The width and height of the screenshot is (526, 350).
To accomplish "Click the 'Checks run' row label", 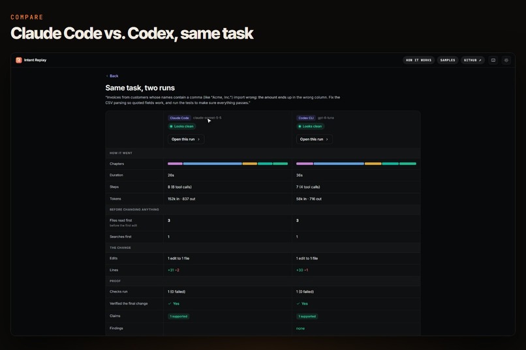I will (x=118, y=292).
